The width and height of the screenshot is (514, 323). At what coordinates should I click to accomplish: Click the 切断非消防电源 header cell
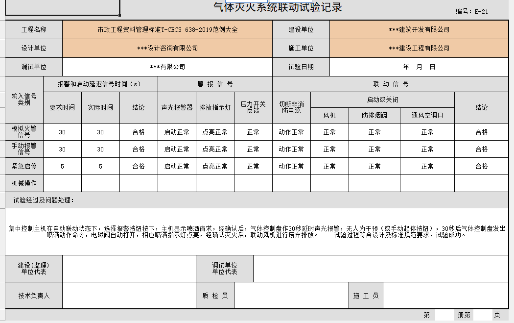click(291, 107)
